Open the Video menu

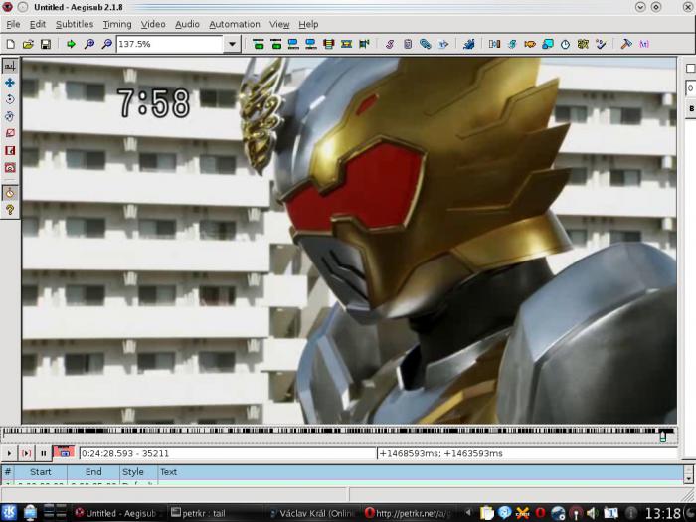(x=153, y=24)
